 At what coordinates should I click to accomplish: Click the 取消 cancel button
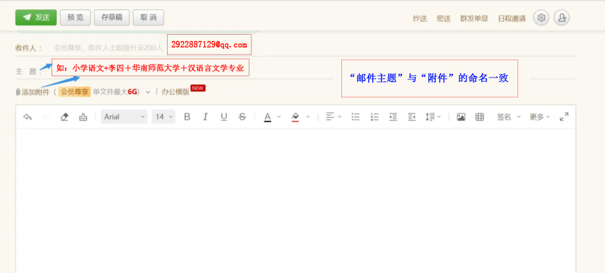148,18
